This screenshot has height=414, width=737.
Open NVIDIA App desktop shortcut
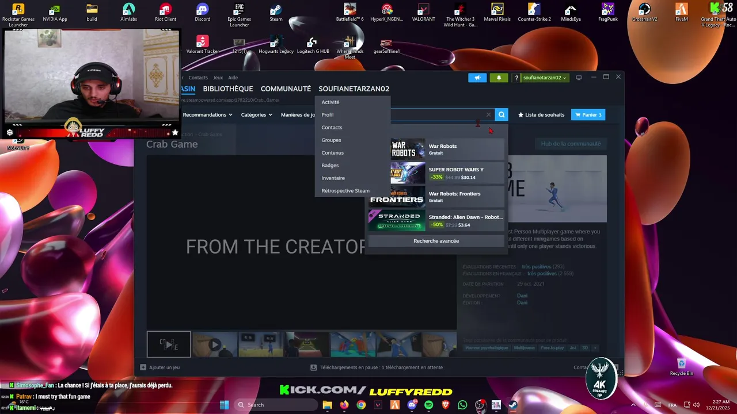[55, 13]
